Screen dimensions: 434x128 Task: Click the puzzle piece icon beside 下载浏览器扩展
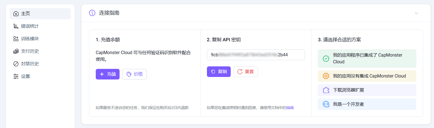[326, 90]
